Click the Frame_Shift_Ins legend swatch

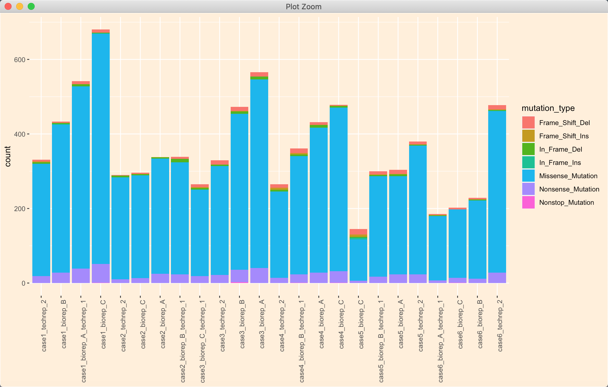point(528,136)
